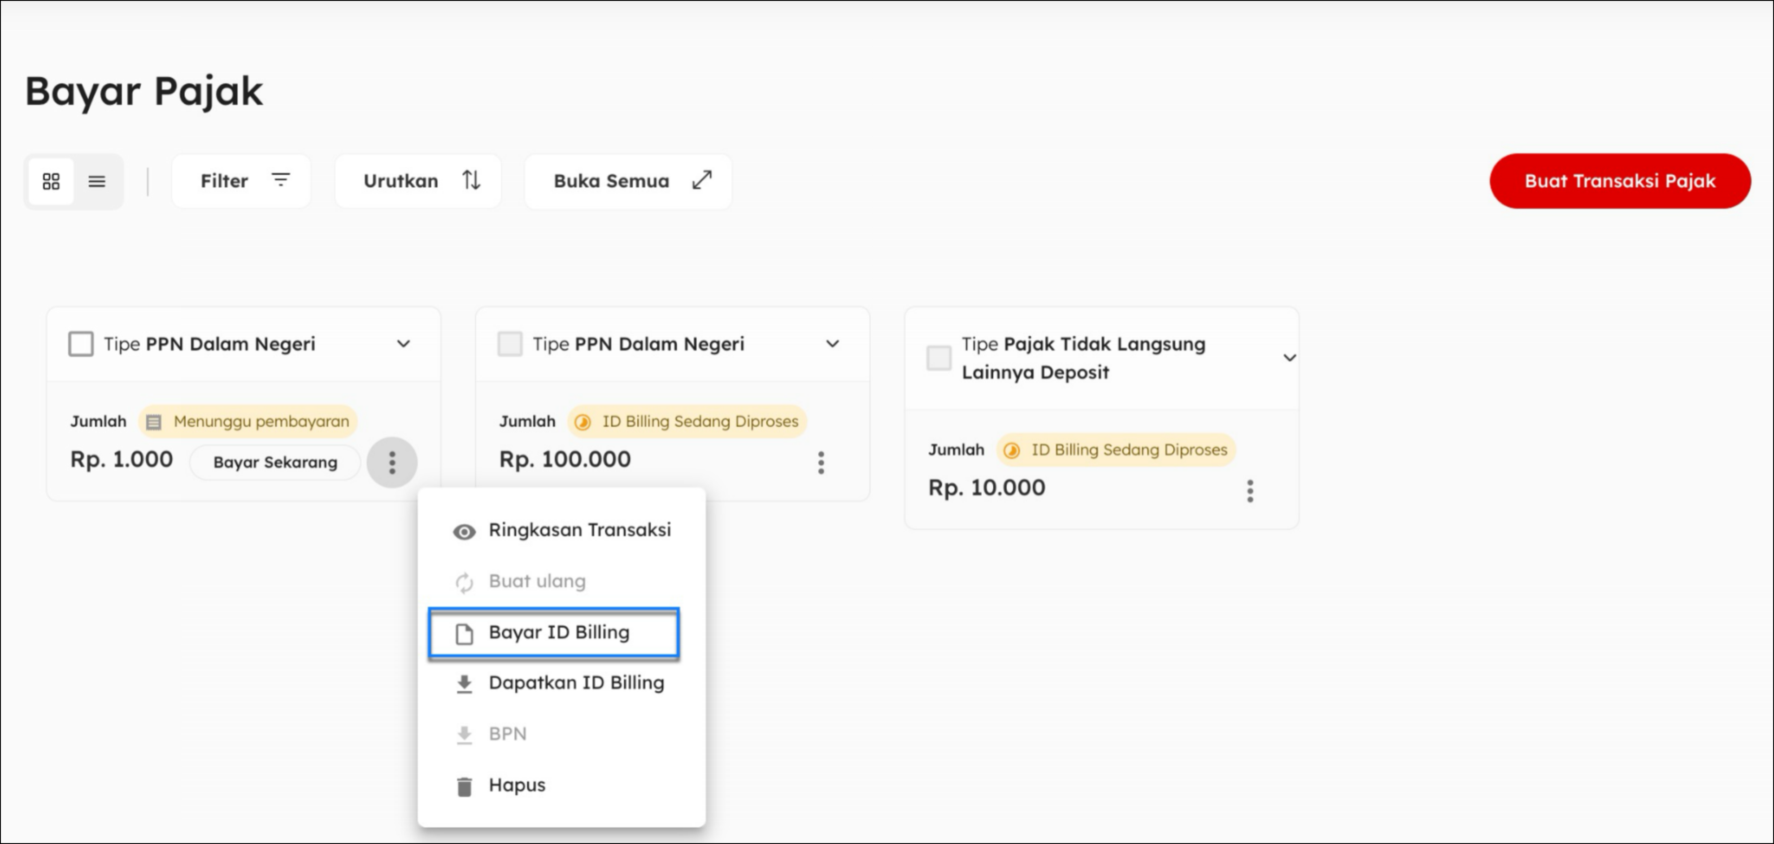Switch to grid view layout
Viewport: 1774px width, 844px height.
pos(51,181)
